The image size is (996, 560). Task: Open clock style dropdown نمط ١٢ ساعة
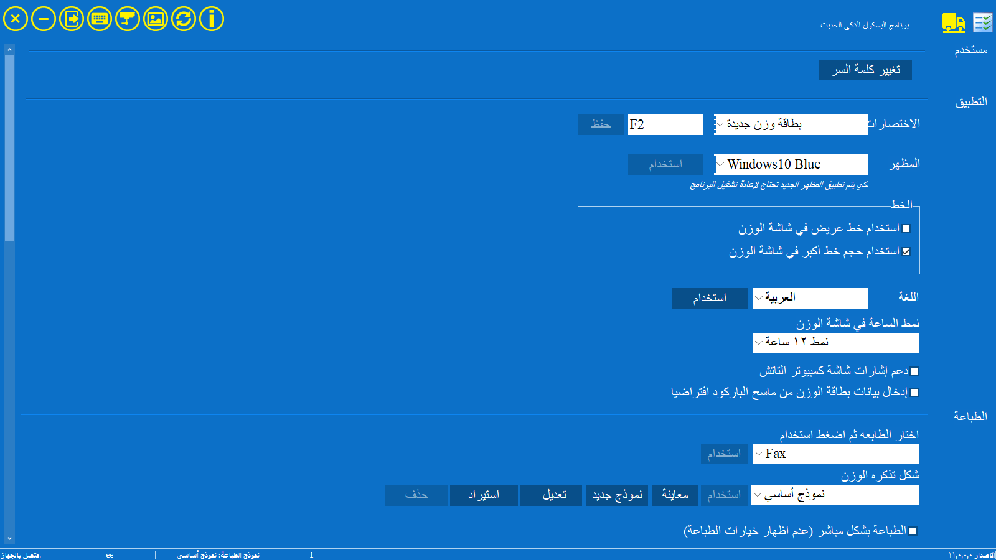coord(835,343)
